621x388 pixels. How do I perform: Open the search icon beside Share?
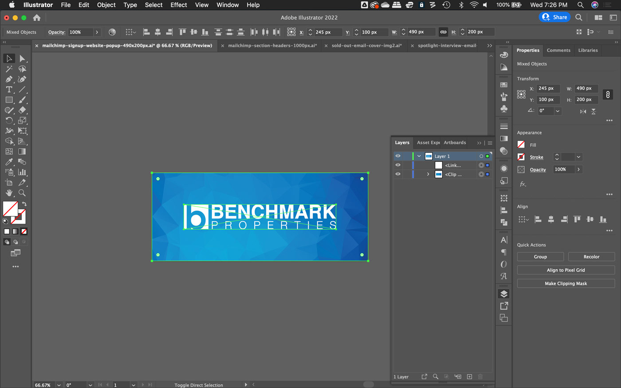point(579,17)
